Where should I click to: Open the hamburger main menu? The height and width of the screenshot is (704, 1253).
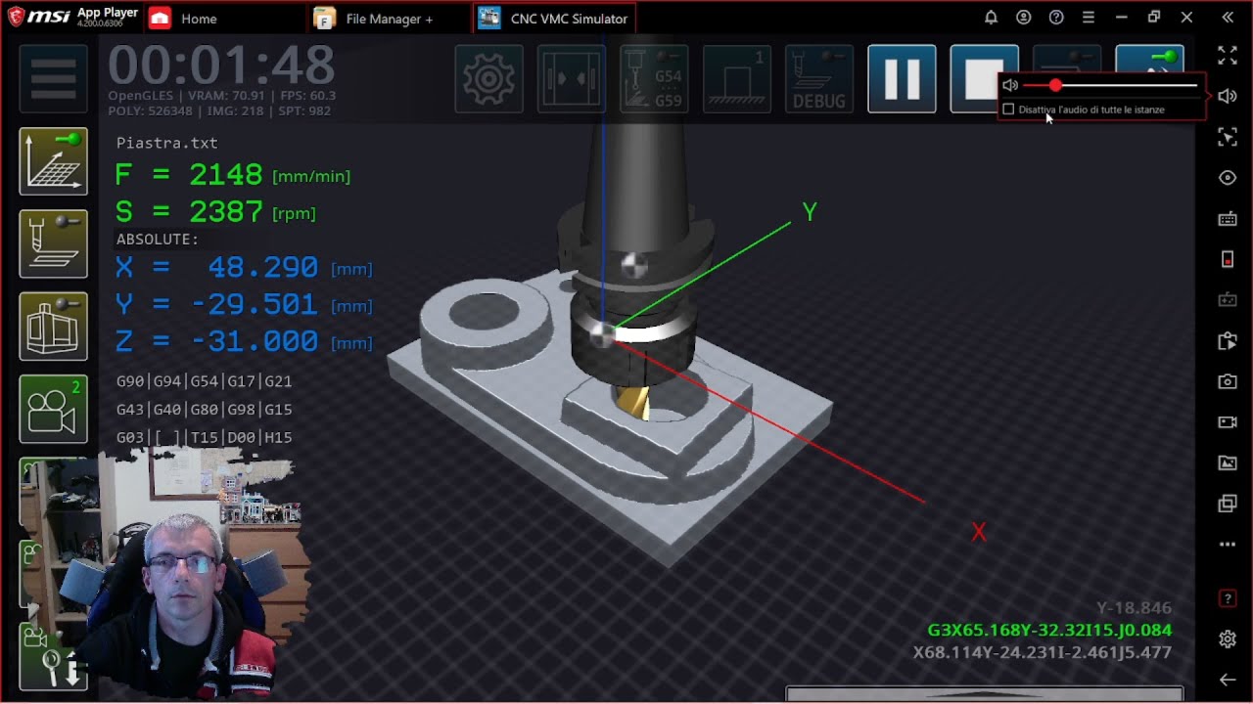click(x=53, y=79)
